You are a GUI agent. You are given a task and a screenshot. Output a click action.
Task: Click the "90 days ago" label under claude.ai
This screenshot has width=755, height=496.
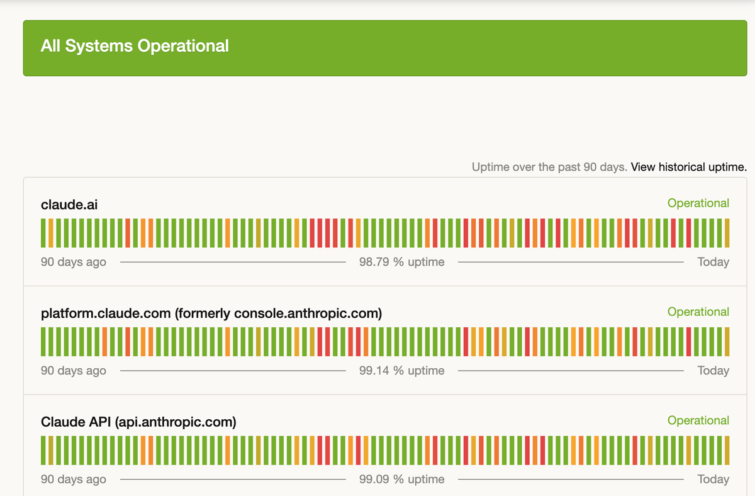pos(74,262)
